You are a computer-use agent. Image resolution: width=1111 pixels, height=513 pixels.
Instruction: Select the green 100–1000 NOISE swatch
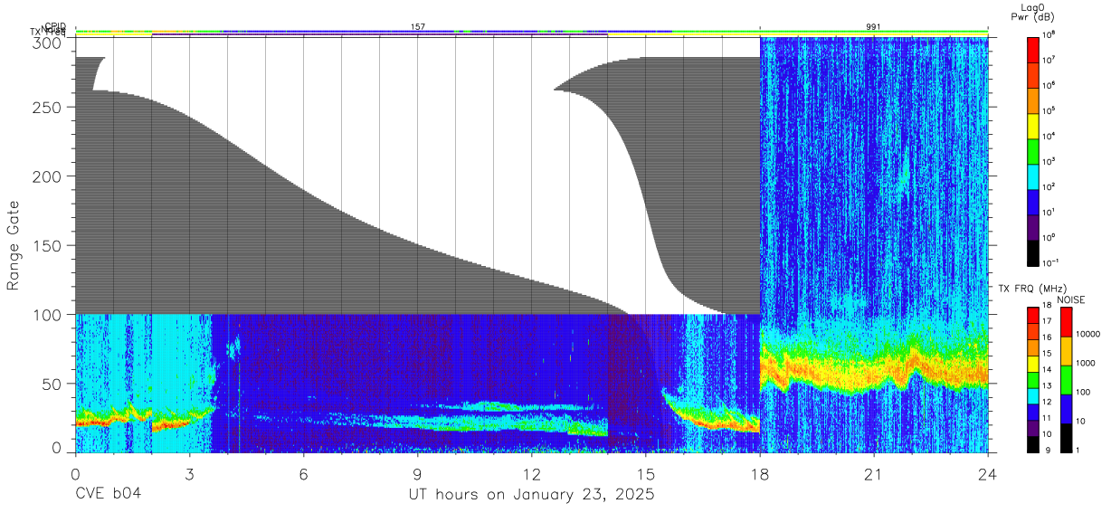[x=1066, y=380]
